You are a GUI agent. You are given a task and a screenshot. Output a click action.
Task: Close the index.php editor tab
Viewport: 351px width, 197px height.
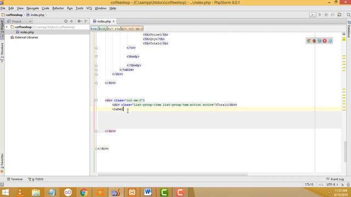(x=114, y=21)
